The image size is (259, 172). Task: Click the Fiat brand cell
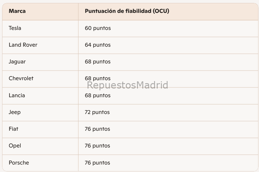pyautogui.click(x=13, y=129)
